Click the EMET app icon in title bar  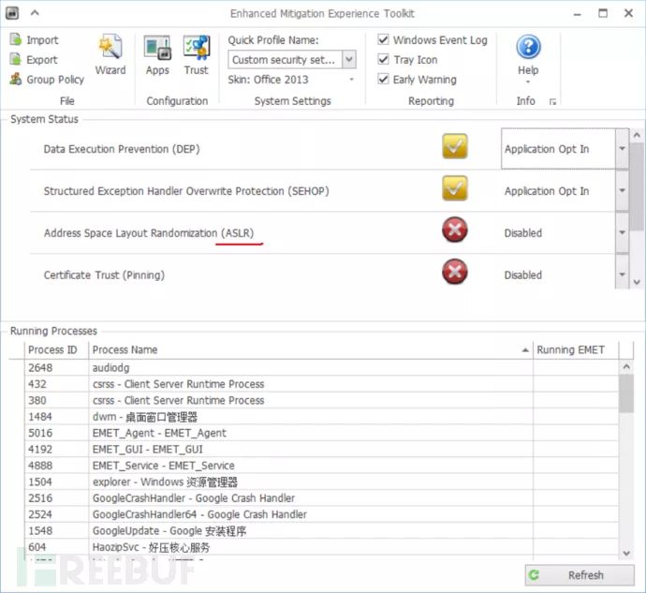12,13
